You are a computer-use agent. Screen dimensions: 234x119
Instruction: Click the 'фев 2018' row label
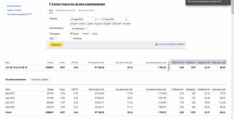click(10, 93)
